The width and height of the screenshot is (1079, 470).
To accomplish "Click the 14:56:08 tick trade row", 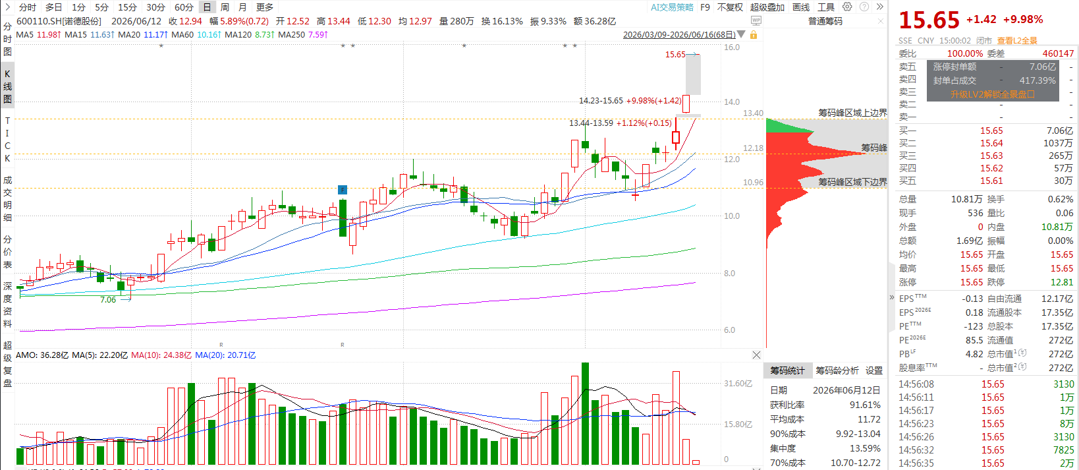I will click(986, 384).
